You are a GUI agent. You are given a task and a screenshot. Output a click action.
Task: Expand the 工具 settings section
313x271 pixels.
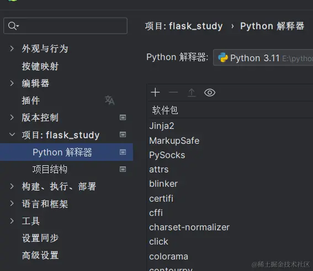[12, 221]
